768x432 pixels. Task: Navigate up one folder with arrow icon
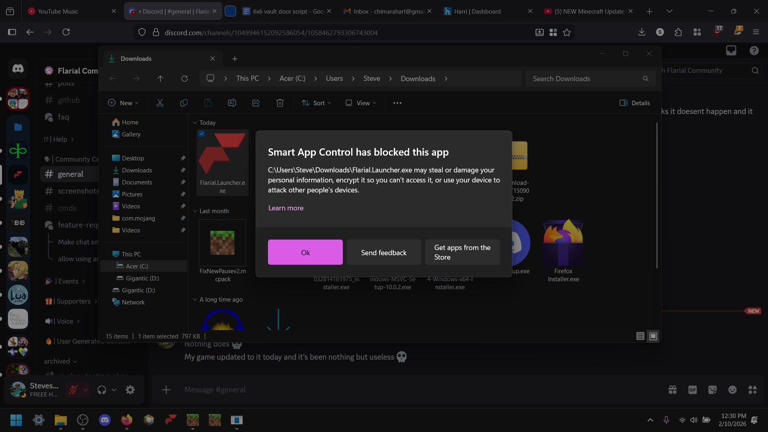pyautogui.click(x=160, y=78)
